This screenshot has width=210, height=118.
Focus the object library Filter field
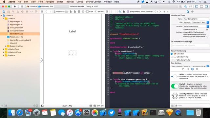192,106
